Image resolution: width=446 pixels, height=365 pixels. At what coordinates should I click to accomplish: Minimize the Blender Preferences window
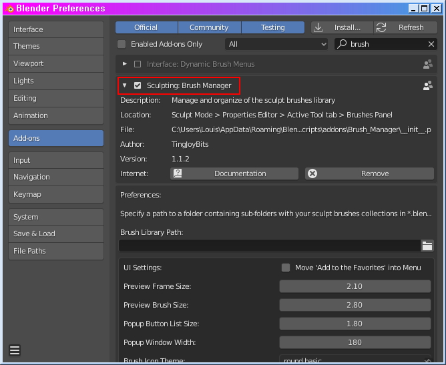click(x=413, y=9)
